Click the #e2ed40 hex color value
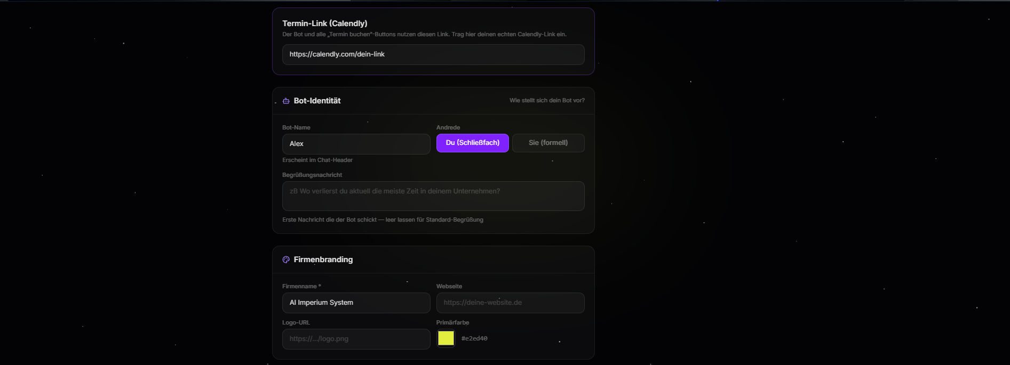This screenshot has width=1010, height=365. pyautogui.click(x=474, y=338)
